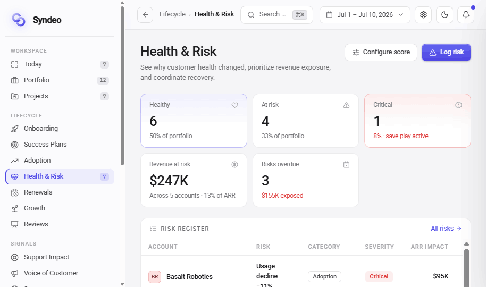Navigate to Adoption in the sidebar
The image size is (486, 287).
(x=60, y=160)
